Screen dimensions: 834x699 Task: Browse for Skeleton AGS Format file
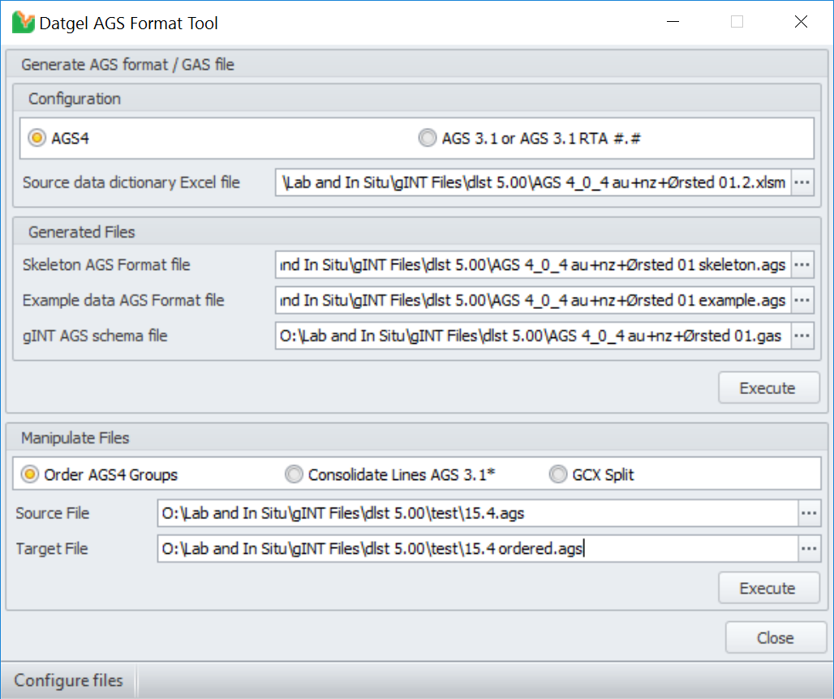(x=802, y=265)
